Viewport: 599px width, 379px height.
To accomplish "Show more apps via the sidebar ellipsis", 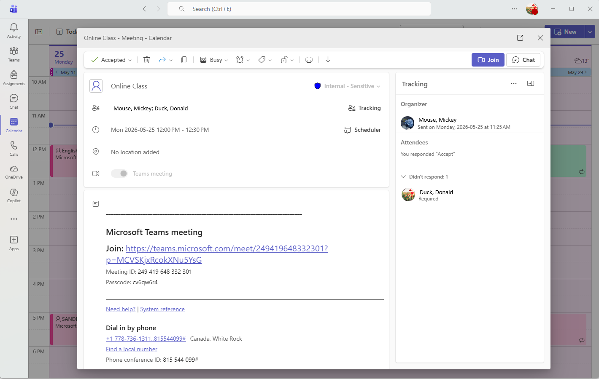I will [14, 219].
